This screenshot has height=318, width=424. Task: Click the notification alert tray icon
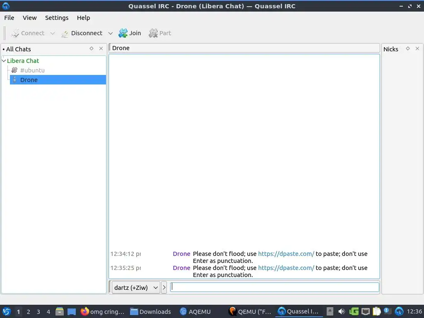point(388,311)
